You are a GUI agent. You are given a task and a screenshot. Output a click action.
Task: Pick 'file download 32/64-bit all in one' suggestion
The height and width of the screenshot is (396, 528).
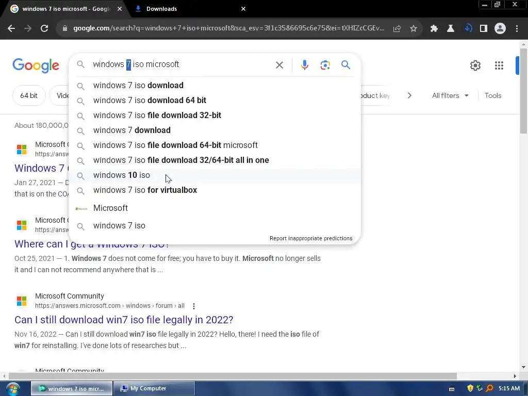click(x=214, y=160)
